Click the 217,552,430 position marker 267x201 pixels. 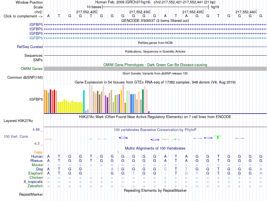[139, 12]
